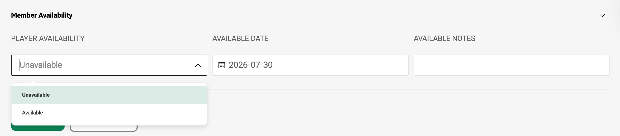Close the Player Availability dropdown arrow
This screenshot has width=620, height=136.
(x=198, y=65)
